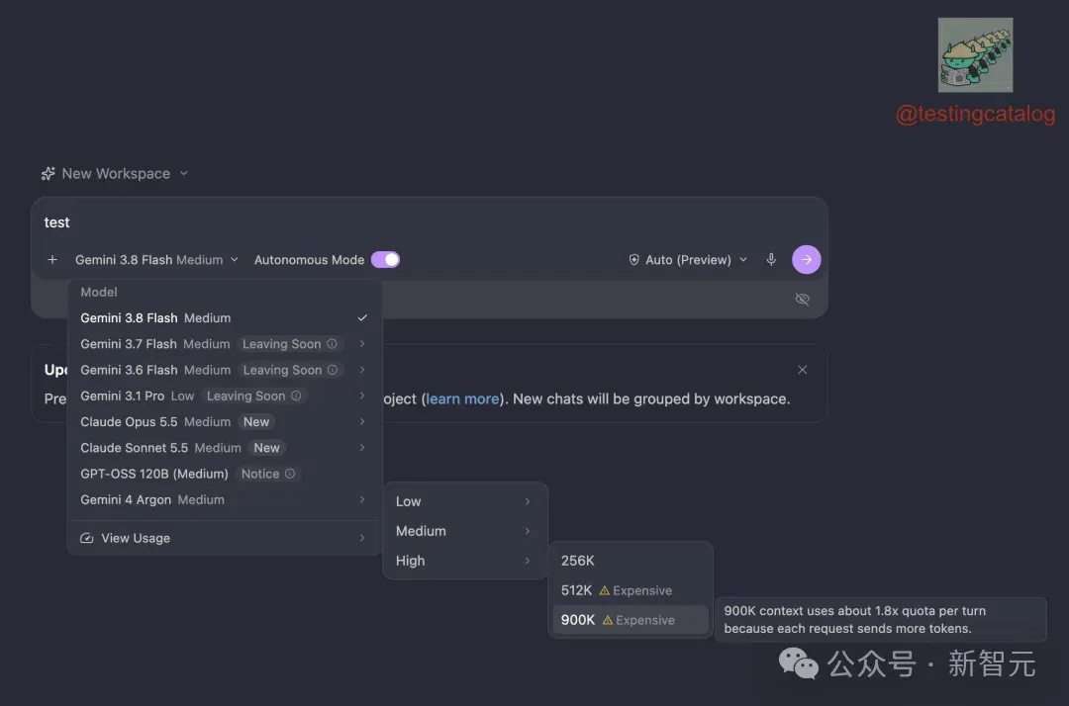
Task: Click the plus add attachment icon
Action: 52,259
